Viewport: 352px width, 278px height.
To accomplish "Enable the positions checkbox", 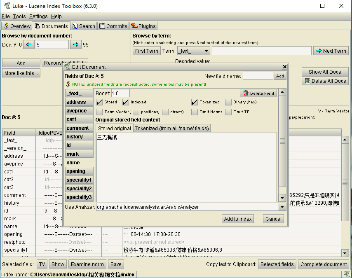I will [x=136, y=112].
